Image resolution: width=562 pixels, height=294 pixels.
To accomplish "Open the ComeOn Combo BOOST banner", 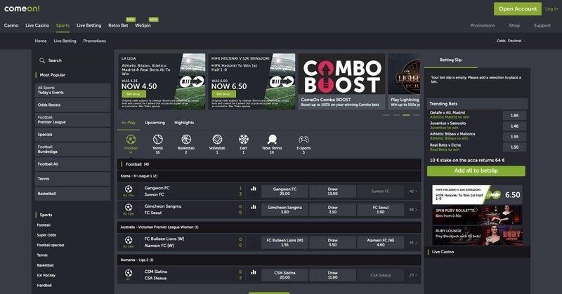I will [341, 81].
